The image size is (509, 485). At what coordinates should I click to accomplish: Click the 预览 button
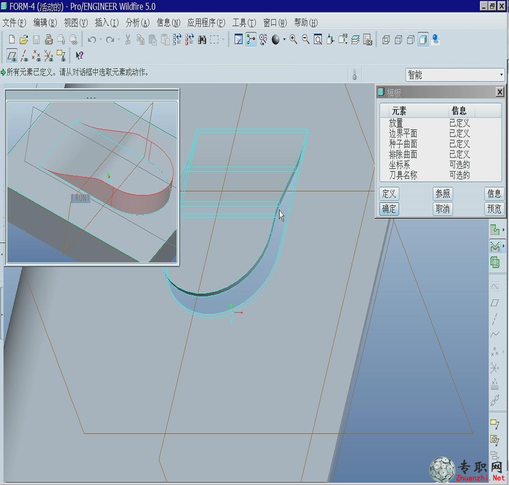coord(494,209)
